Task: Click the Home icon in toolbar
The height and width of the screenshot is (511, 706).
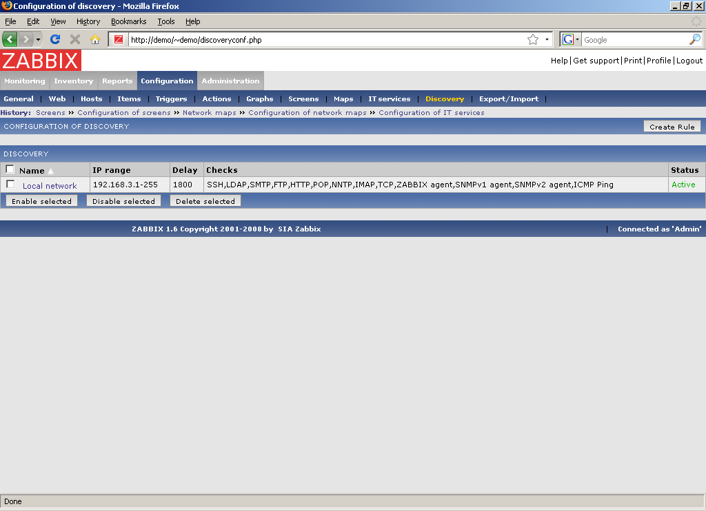Action: (95, 39)
